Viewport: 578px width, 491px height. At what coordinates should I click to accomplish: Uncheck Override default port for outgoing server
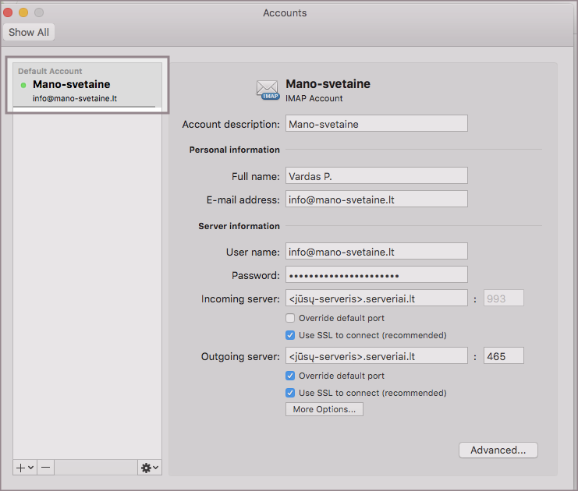pyautogui.click(x=290, y=376)
